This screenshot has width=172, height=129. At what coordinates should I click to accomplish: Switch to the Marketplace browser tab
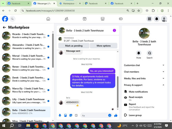click(70, 3)
